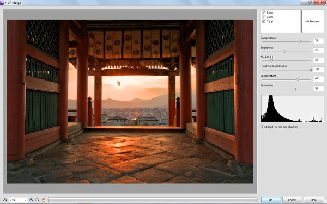
Task: Click the Compression slider handle
Action: point(300,42)
